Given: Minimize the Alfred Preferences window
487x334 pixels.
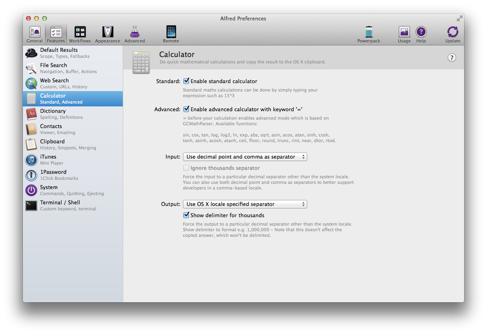Looking at the screenshot, I should tap(37, 18).
